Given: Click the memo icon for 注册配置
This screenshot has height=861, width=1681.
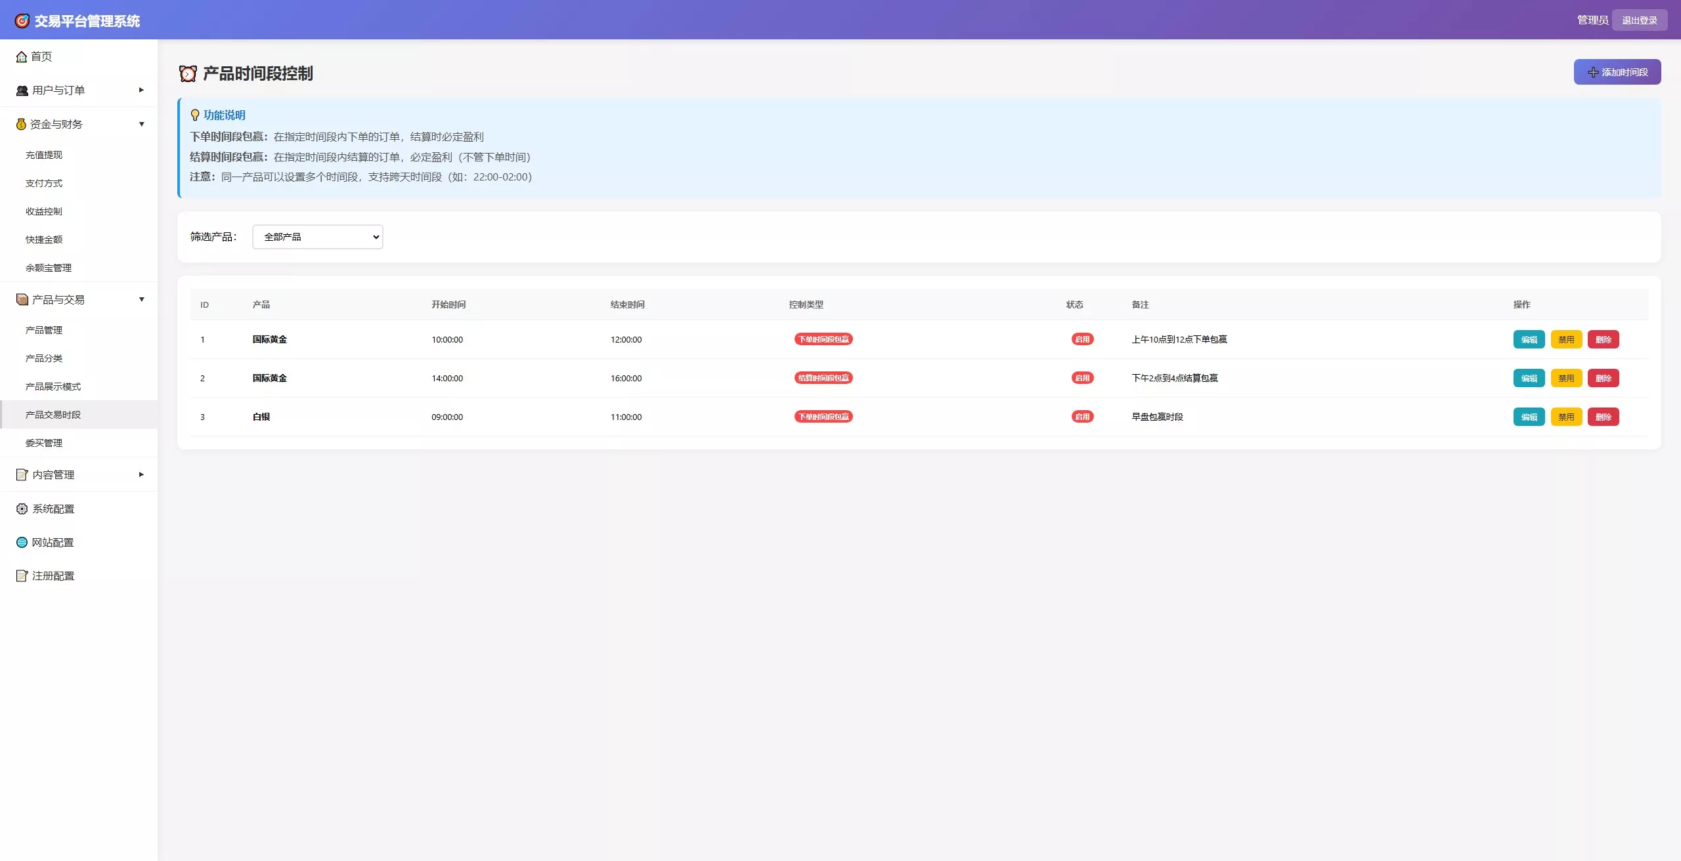Looking at the screenshot, I should (22, 576).
